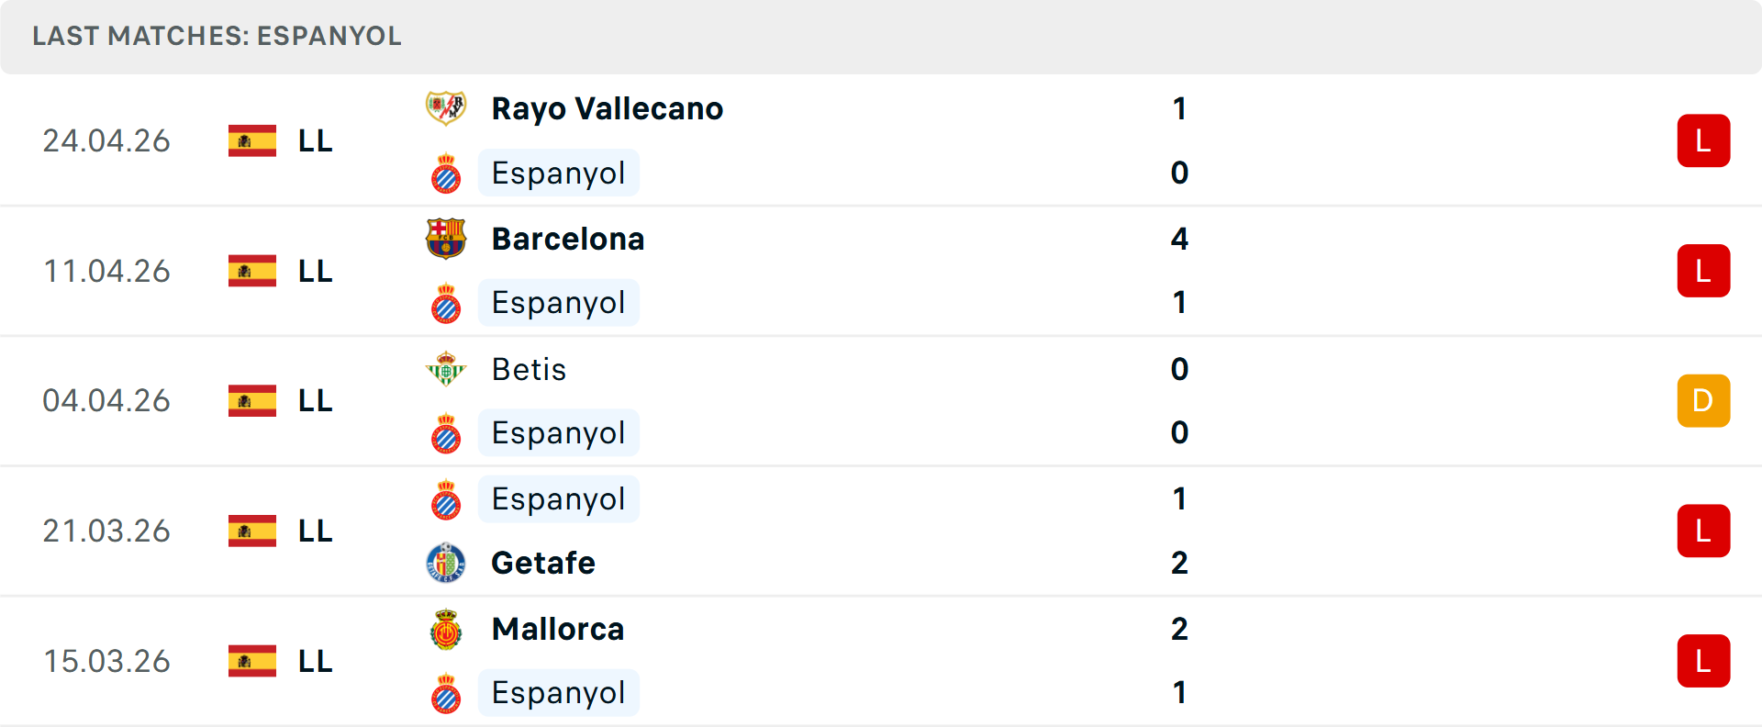Click Espanyol crest in the 24.04.26 match
The width and height of the screenshot is (1762, 727).
point(446,173)
